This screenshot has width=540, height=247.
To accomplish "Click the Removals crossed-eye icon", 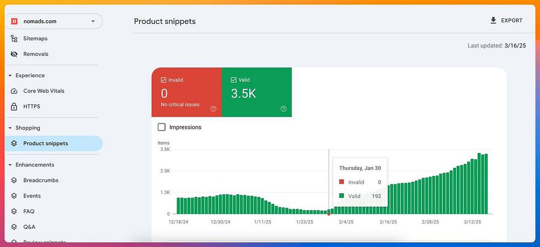I will [x=14, y=54].
